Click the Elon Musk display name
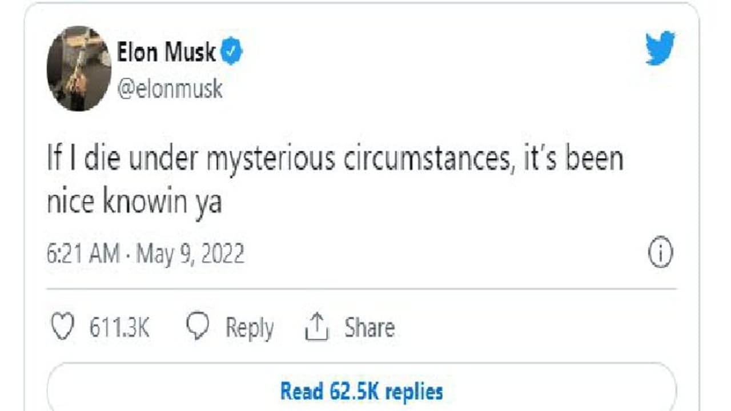The width and height of the screenshot is (731, 411). click(166, 53)
